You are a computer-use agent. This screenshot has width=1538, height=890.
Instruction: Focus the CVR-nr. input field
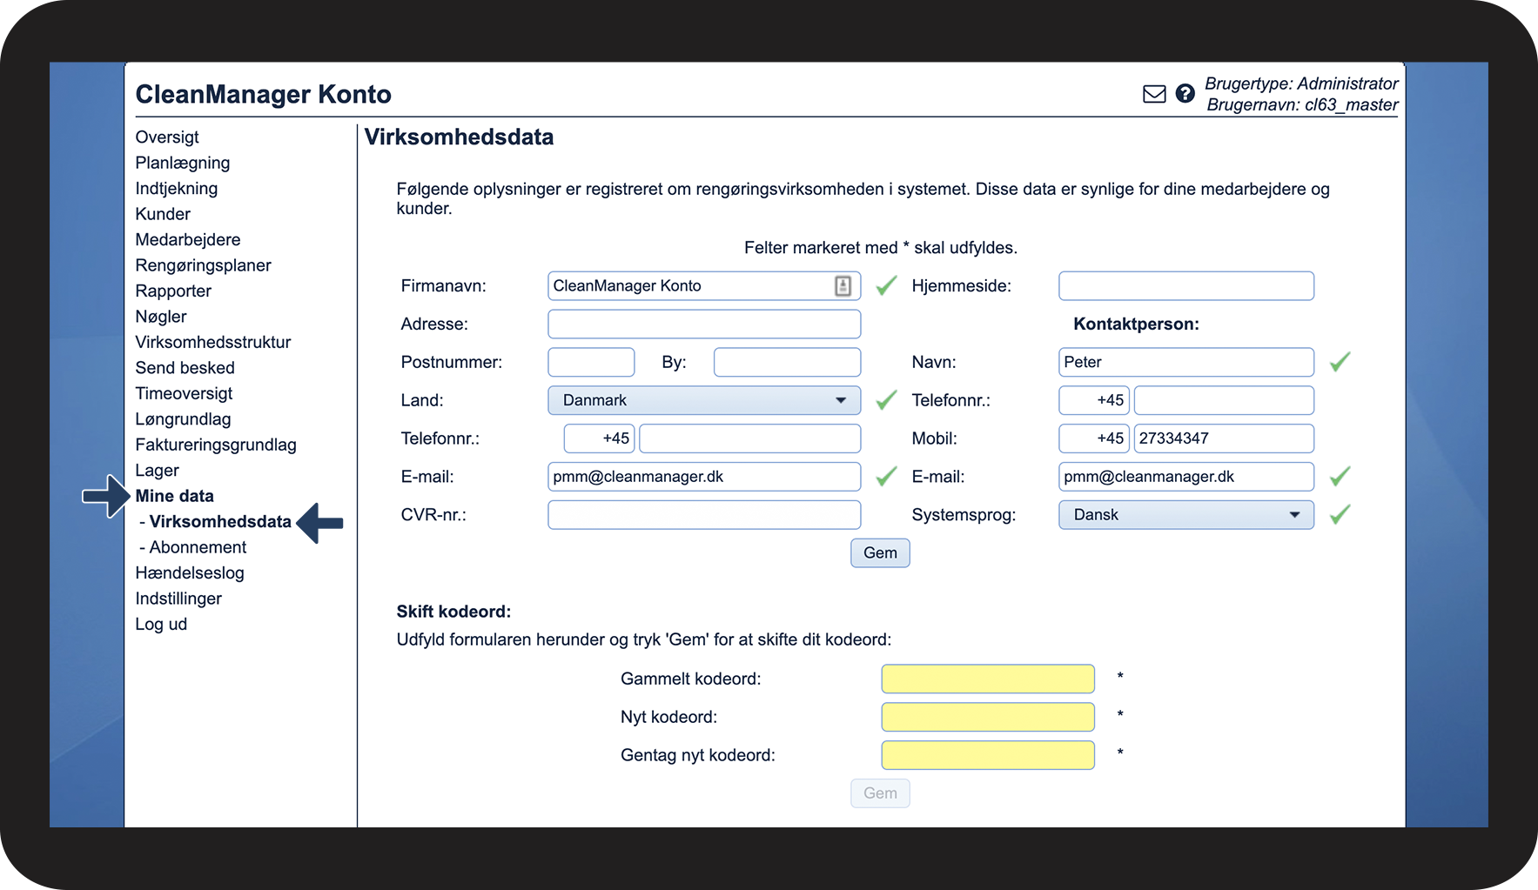coord(703,515)
